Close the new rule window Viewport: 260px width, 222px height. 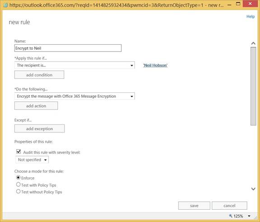(x=250, y=4)
